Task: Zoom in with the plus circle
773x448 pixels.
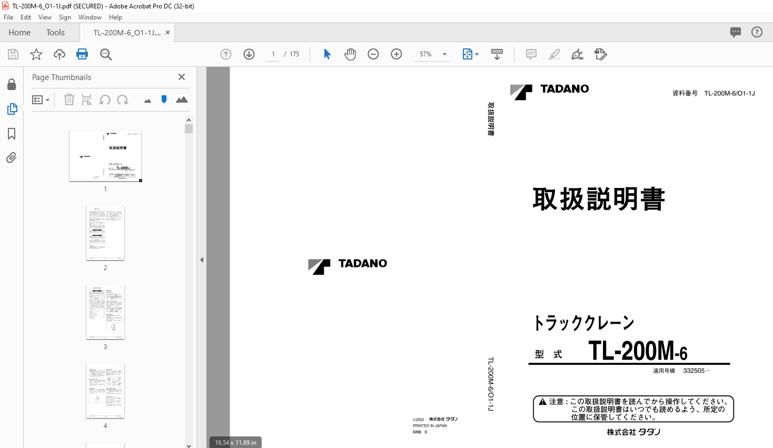Action: point(397,54)
